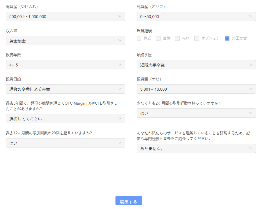Click the chevron arrow in 最終学歴 field

[x=251, y=65]
